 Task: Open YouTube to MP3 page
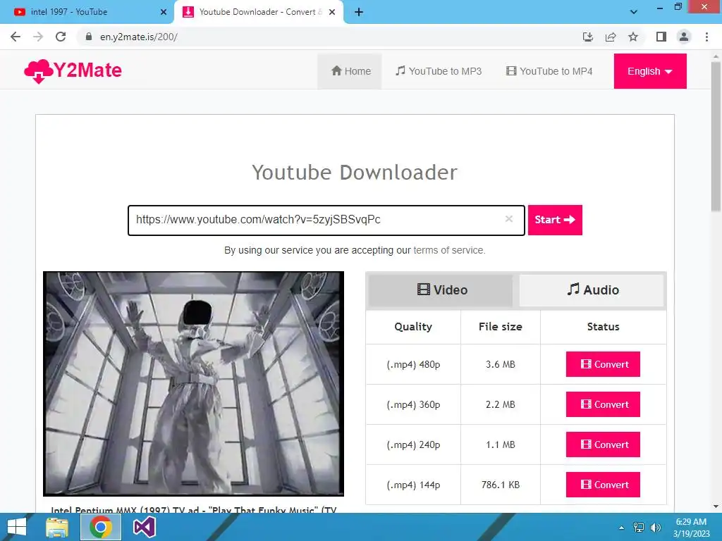coord(439,71)
